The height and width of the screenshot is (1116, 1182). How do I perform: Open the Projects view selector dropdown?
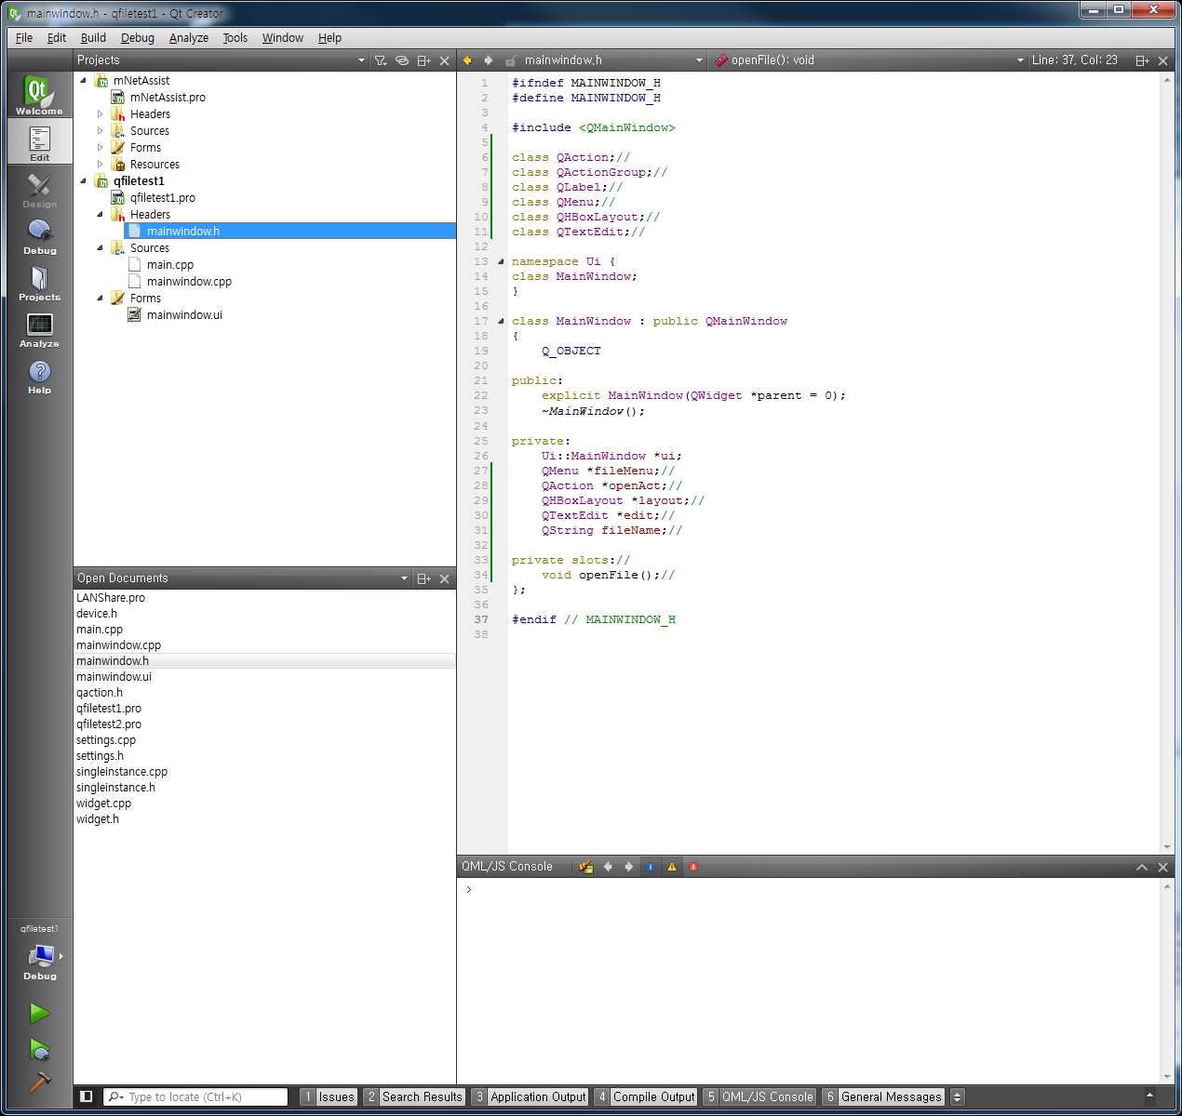point(222,60)
